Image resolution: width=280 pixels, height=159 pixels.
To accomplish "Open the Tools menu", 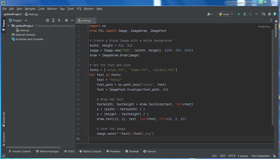I will point(70,9).
